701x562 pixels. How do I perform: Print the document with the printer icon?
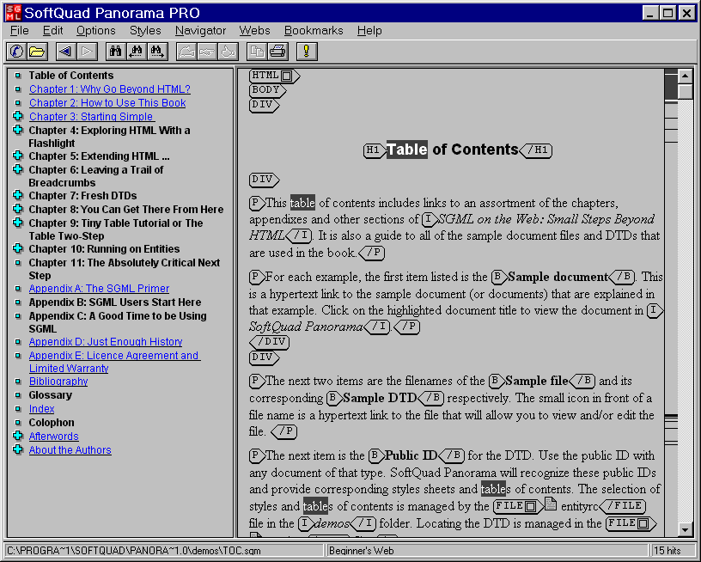[x=278, y=52]
